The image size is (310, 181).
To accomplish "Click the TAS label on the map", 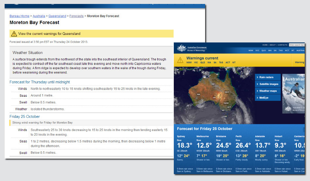I will [225, 116].
